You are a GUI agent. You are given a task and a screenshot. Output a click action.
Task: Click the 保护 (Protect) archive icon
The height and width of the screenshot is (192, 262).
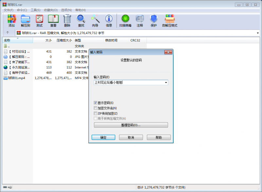tap(153, 20)
